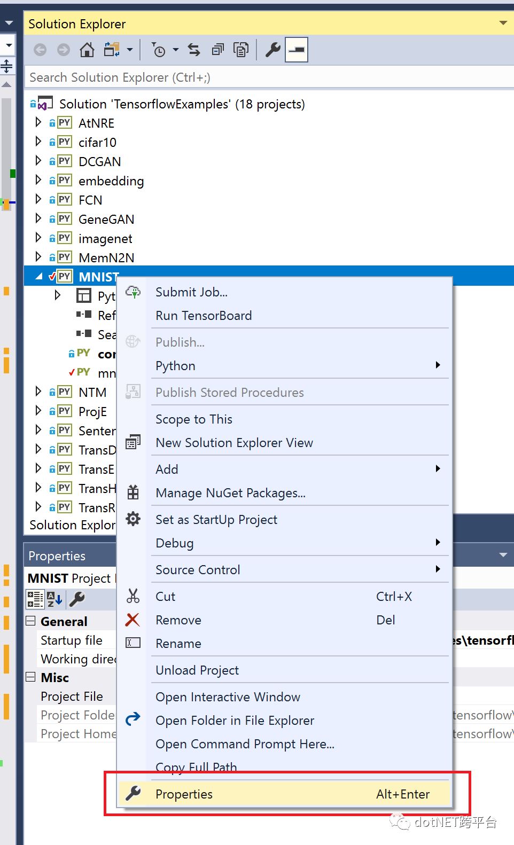The image size is (514, 845).
Task: Choose Open Command Prompt Here...
Action: pos(284,744)
